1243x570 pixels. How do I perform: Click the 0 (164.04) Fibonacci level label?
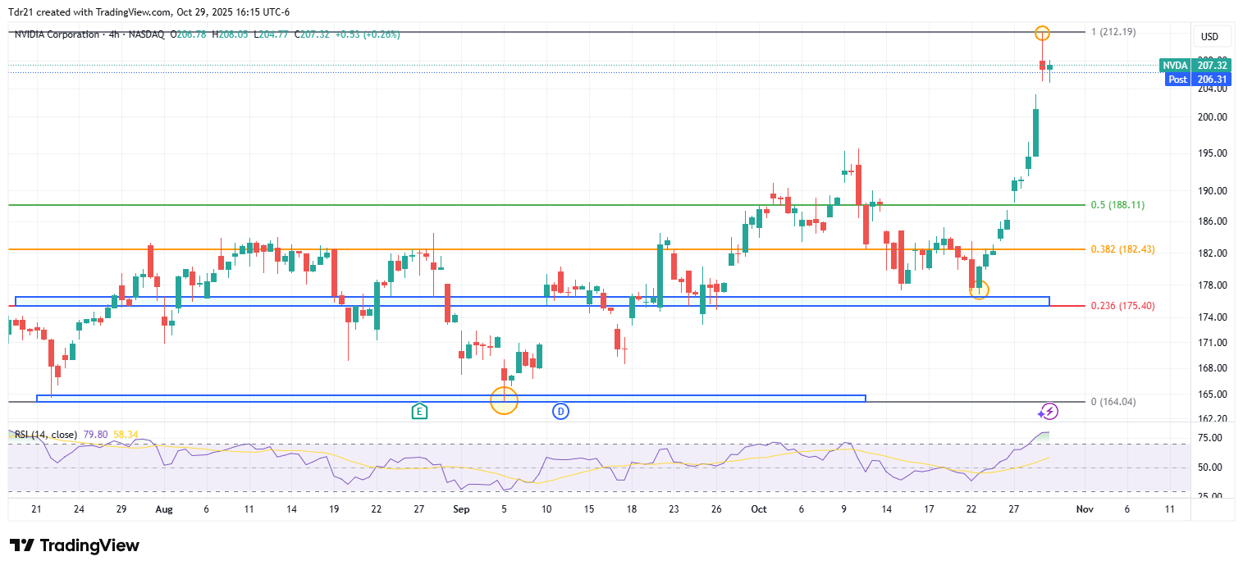[1115, 402]
